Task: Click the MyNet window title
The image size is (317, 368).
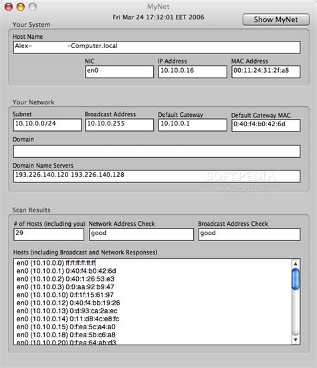Action: point(158,7)
